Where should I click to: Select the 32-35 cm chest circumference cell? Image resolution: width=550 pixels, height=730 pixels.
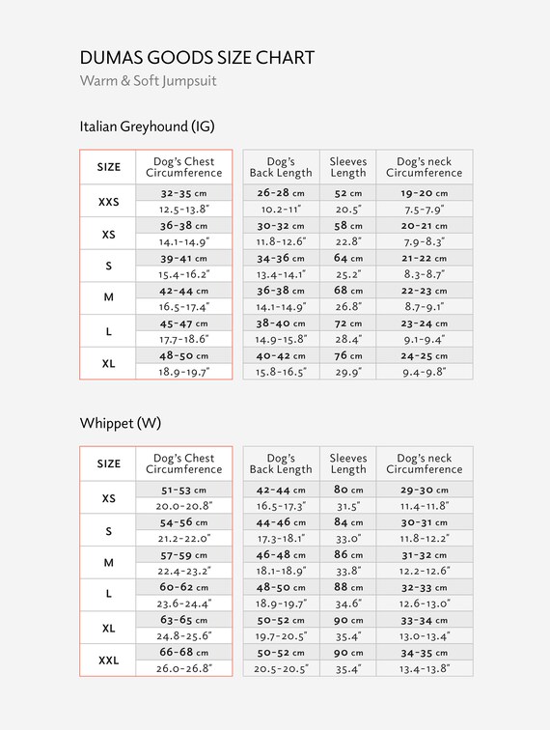[183, 193]
